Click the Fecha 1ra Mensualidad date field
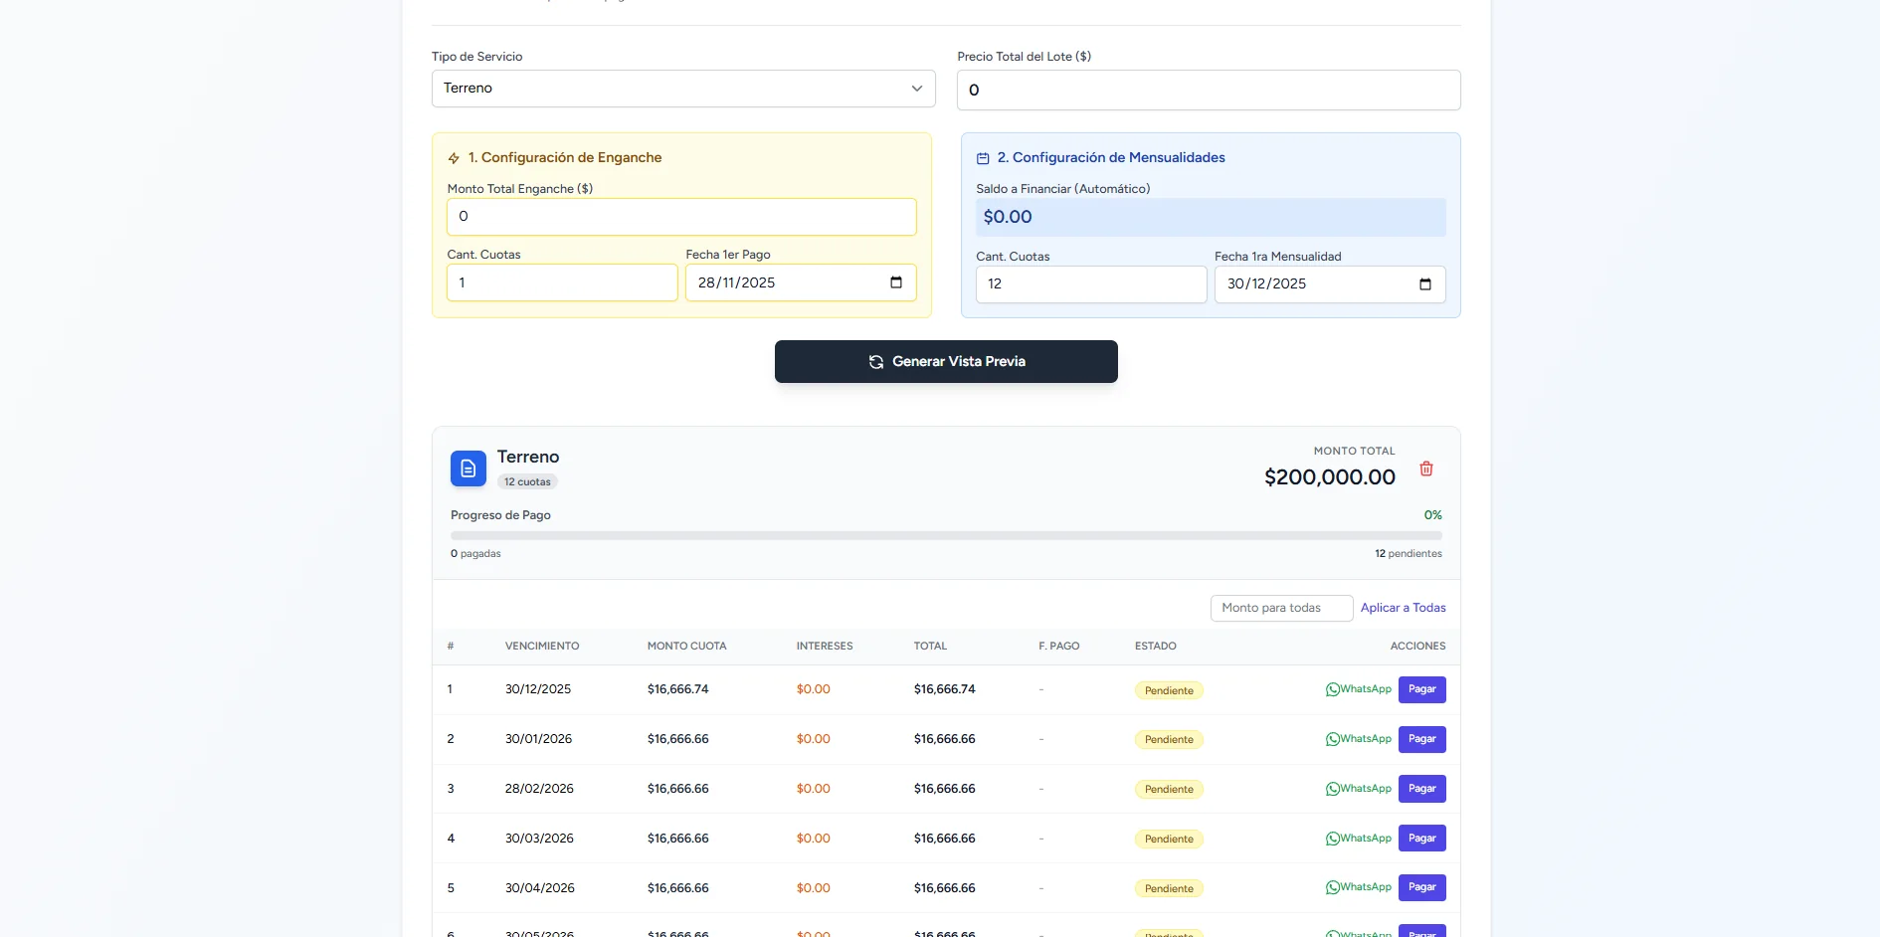The width and height of the screenshot is (1880, 937). coord(1330,284)
